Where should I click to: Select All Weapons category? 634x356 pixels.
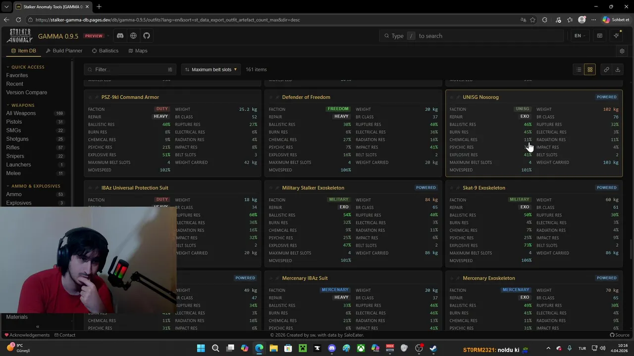[x=35, y=113]
